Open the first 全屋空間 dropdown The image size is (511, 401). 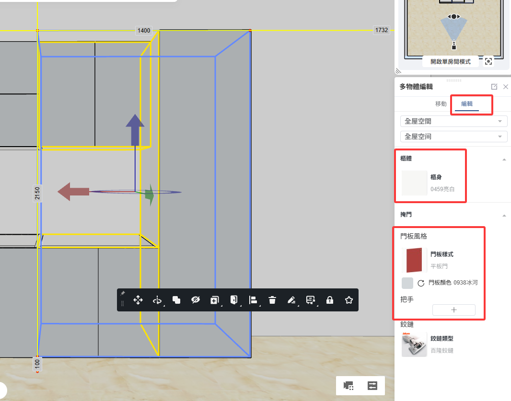click(453, 121)
